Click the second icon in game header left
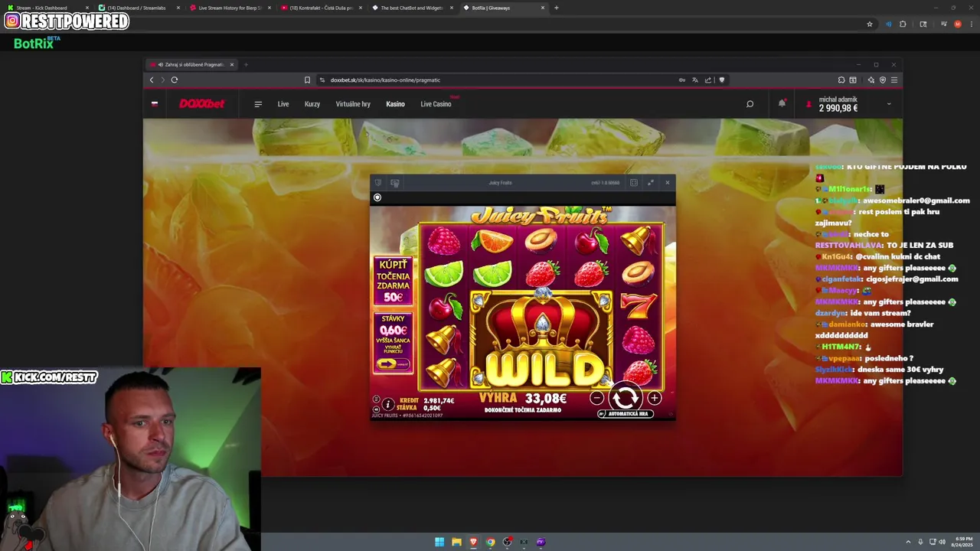The width and height of the screenshot is (980, 551). (395, 183)
